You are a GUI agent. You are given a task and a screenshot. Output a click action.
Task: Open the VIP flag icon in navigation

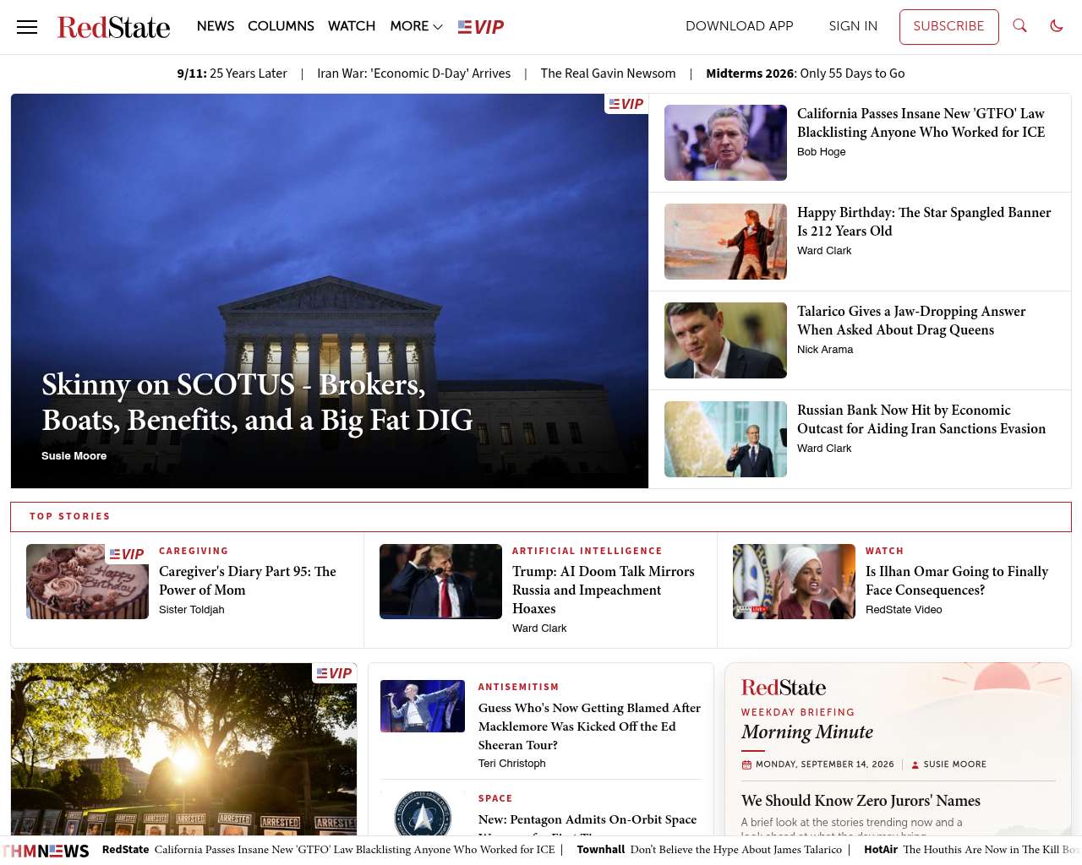[x=481, y=27]
